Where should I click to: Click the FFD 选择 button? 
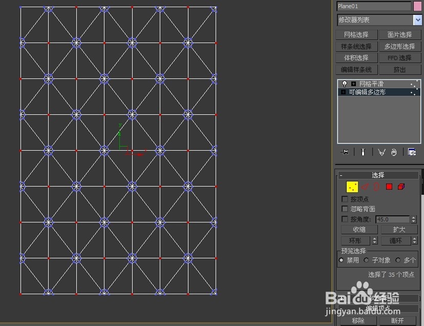(399, 58)
